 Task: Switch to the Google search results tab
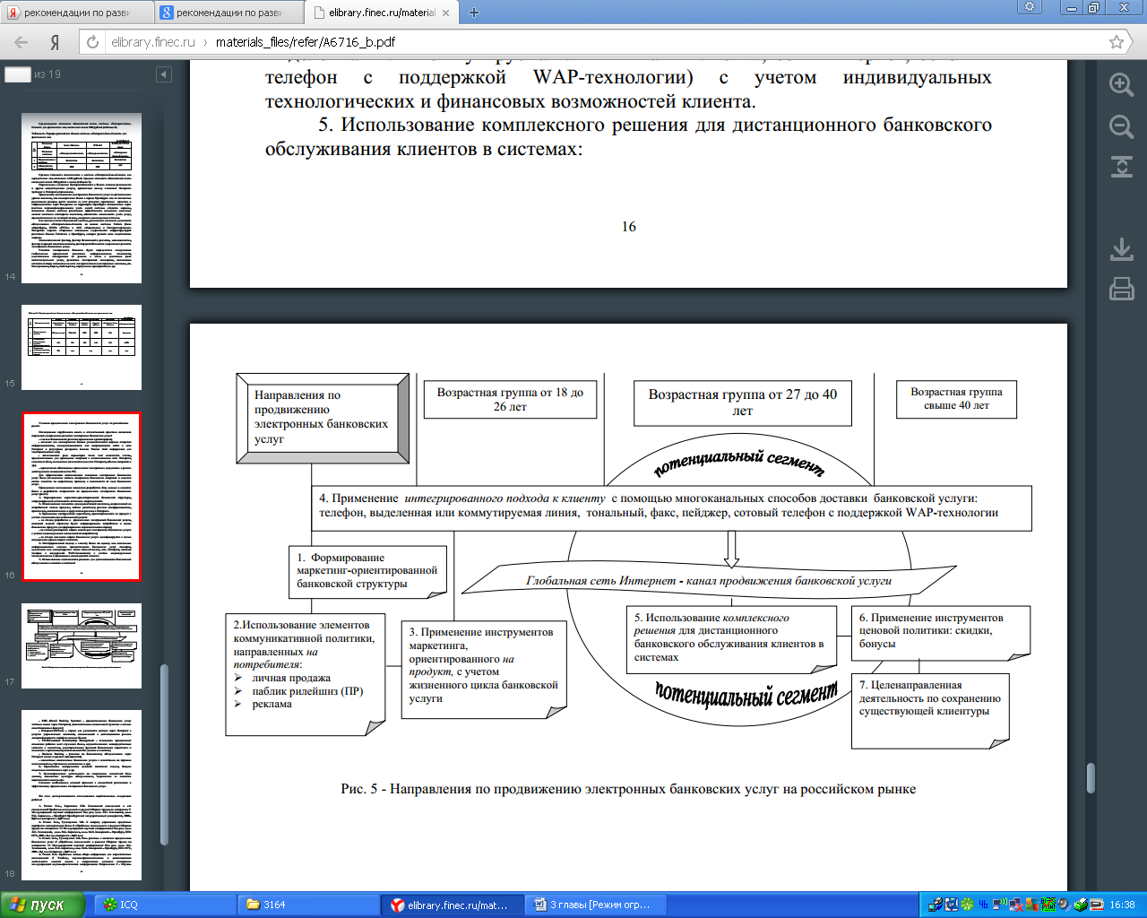pos(228,13)
